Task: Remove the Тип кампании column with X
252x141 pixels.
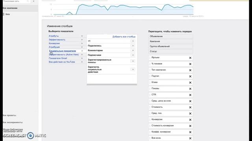Action: click(x=190, y=70)
